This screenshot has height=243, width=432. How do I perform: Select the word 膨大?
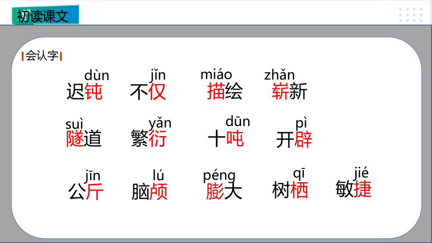point(224,191)
